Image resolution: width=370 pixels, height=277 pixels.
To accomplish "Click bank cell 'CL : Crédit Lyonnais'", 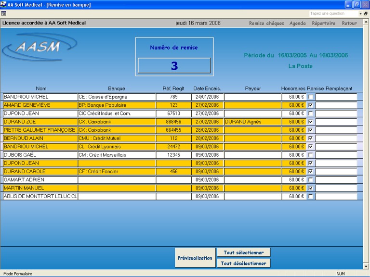I will 117,147.
